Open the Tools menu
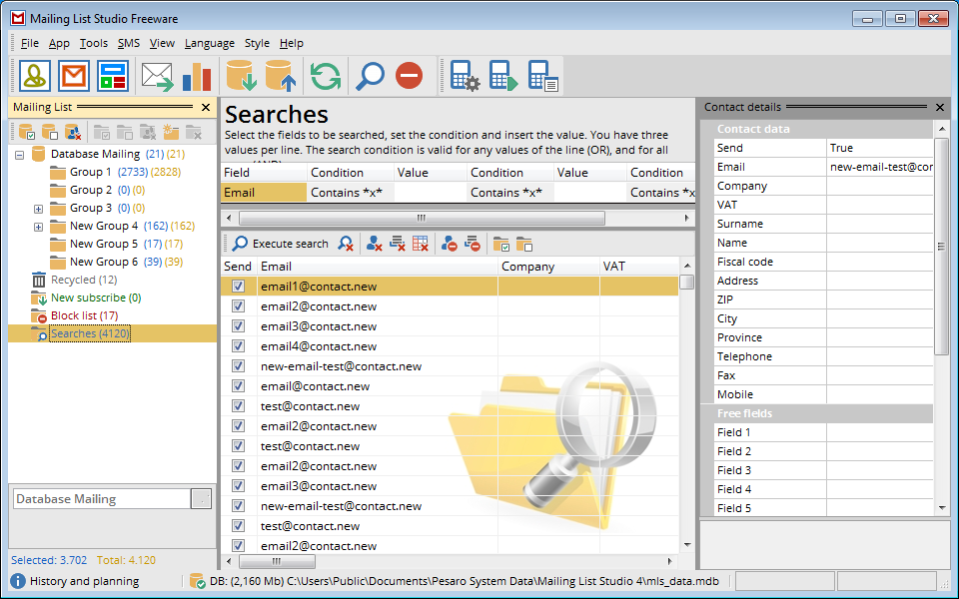The image size is (959, 599). click(93, 43)
